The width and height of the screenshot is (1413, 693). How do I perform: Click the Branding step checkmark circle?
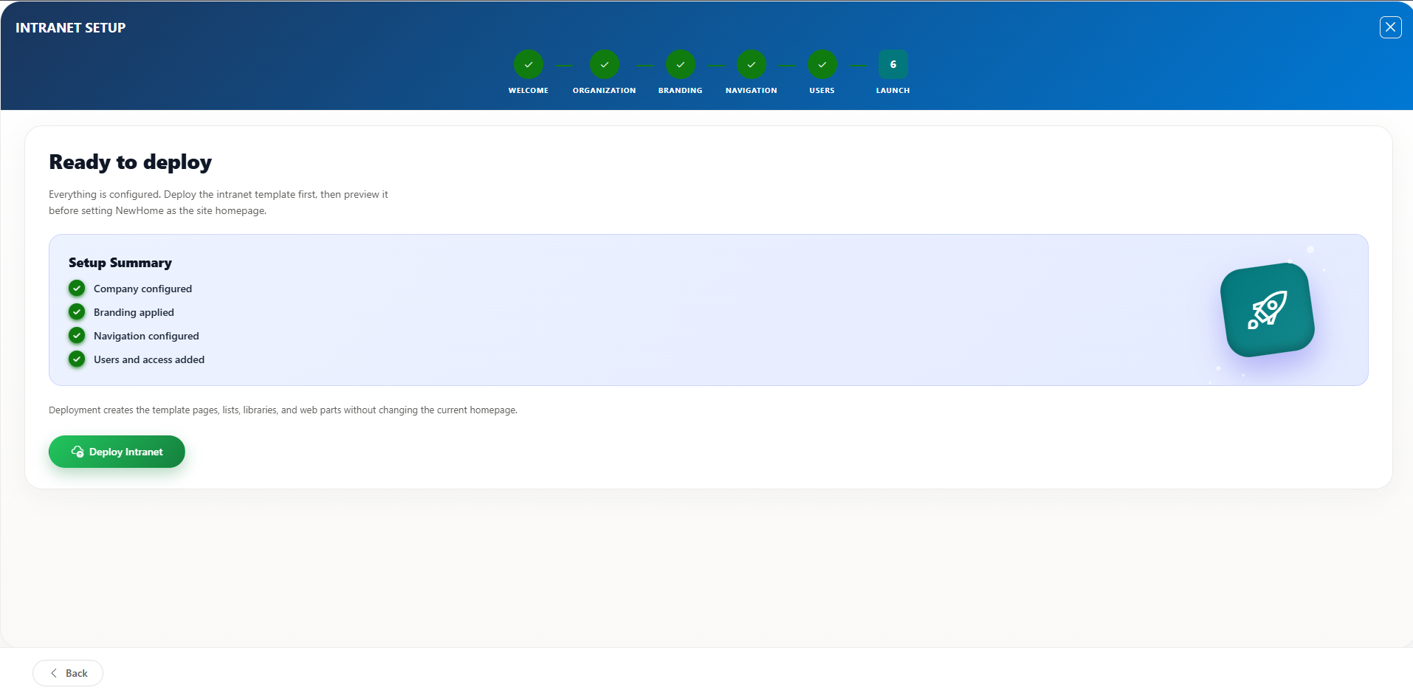pos(681,64)
